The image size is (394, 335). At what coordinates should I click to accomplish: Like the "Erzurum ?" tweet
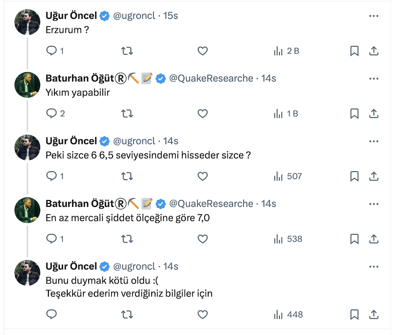coord(203,51)
